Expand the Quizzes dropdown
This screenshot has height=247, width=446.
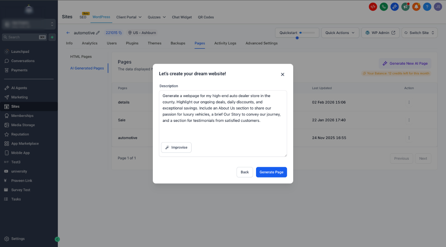click(156, 17)
